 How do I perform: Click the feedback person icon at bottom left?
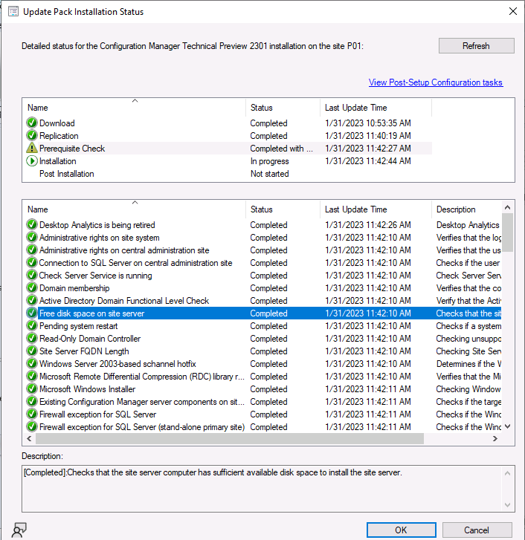19,530
